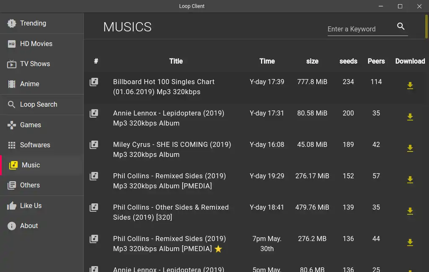The width and height of the screenshot is (429, 272).
Task: Click the seeds column header
Action: point(348,61)
